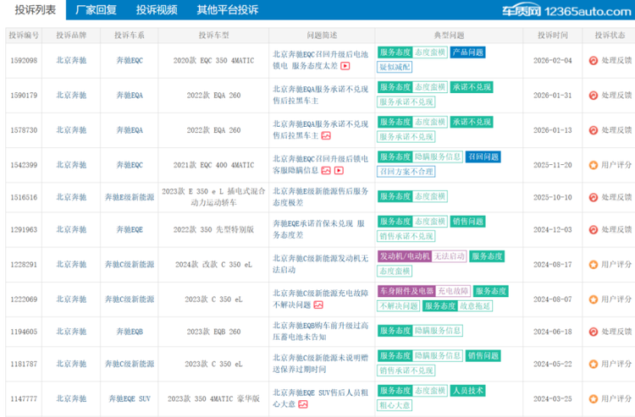The height and width of the screenshot is (417, 635).
Task: Open complaint 北京奔驰E级新能源售后服务态度极差 description
Action: click(320, 196)
